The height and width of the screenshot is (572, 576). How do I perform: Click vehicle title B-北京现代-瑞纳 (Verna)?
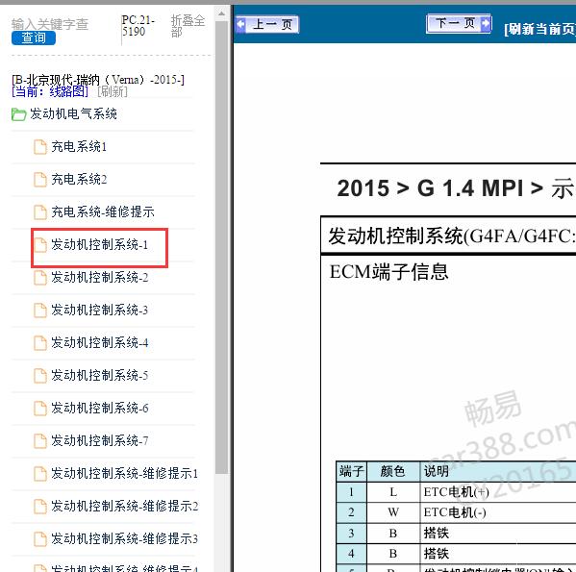pos(98,80)
